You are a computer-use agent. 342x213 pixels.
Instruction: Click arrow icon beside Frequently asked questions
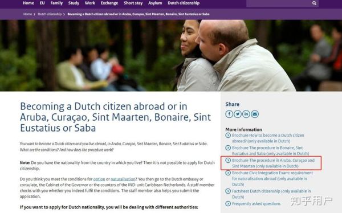228,204
